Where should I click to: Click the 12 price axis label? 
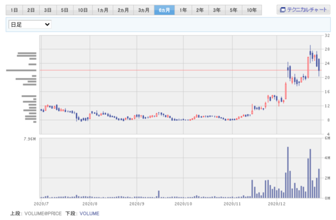click(327, 106)
